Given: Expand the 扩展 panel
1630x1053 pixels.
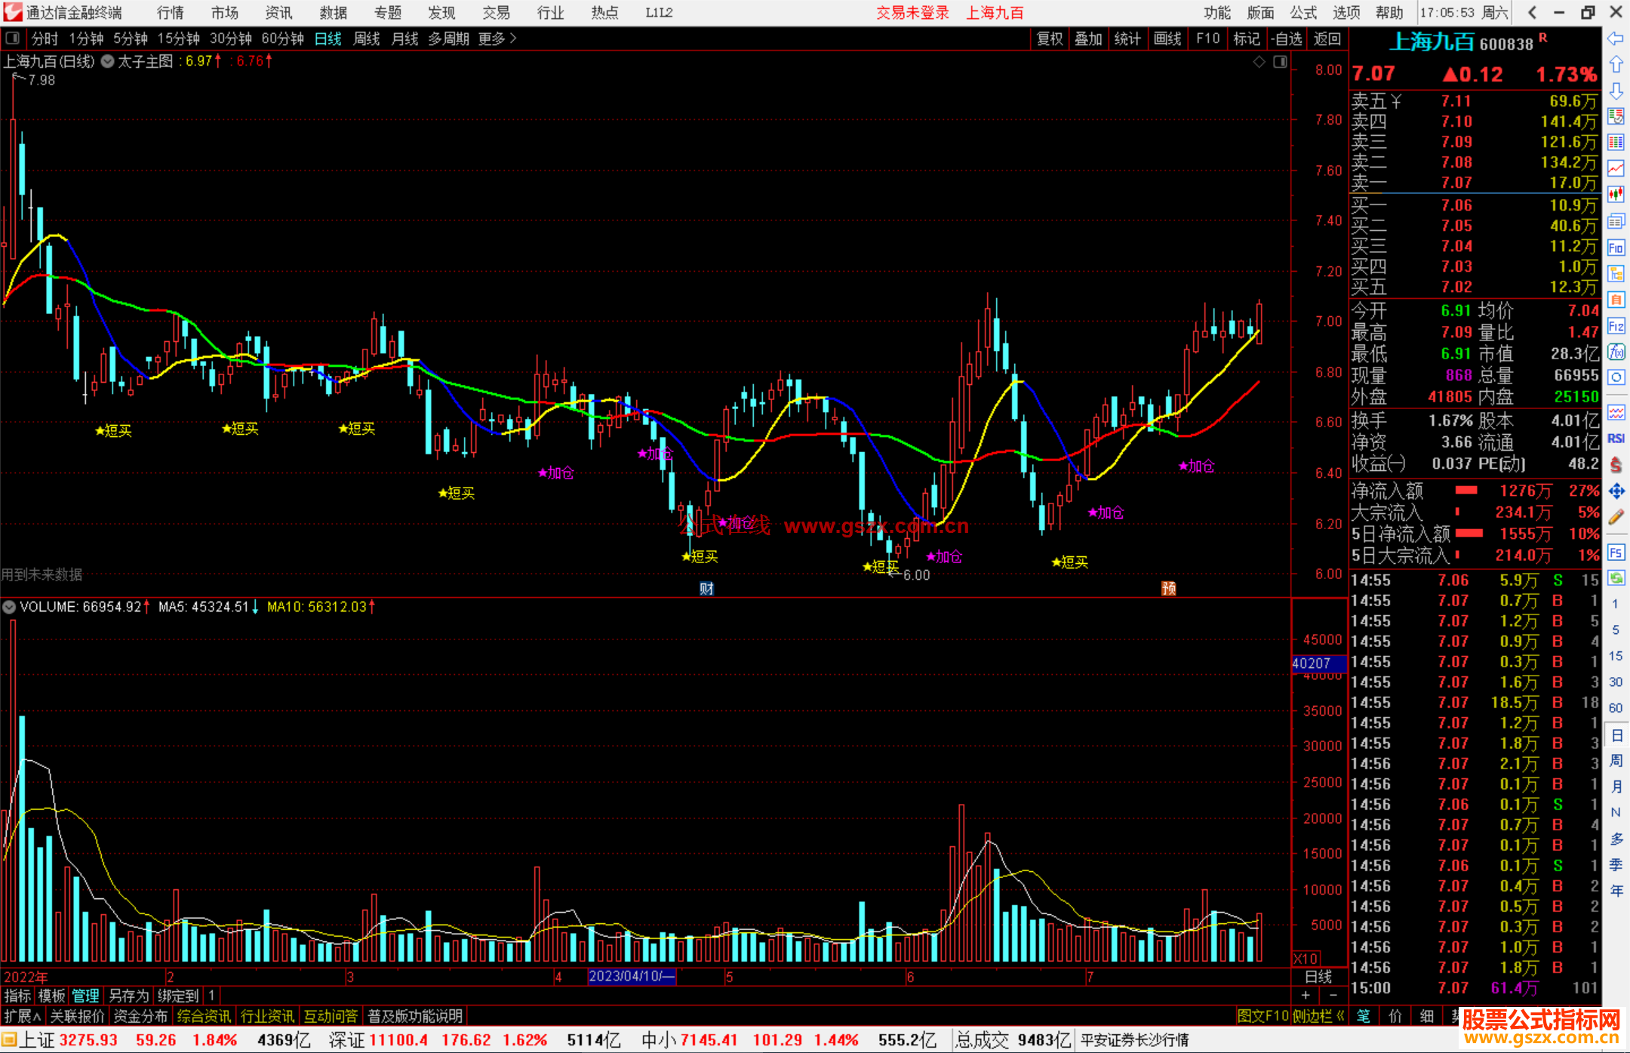Looking at the screenshot, I should pyautogui.click(x=22, y=1016).
